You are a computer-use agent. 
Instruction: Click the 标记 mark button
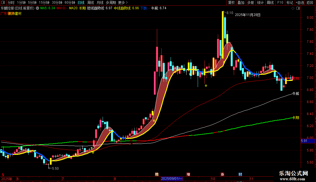(290, 3)
